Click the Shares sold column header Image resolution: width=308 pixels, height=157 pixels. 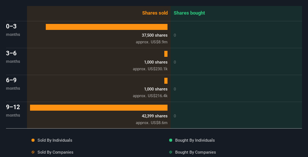tap(155, 13)
